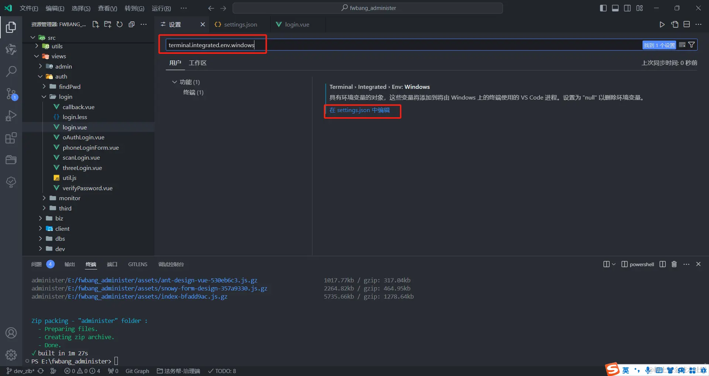Close the 设置 editor tab
Image resolution: width=709 pixels, height=376 pixels.
pyautogui.click(x=203, y=24)
